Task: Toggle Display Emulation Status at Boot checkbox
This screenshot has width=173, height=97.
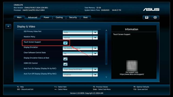Action: point(65,59)
